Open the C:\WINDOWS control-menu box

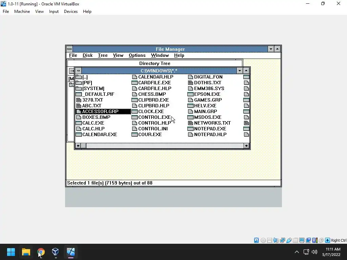[78, 71]
